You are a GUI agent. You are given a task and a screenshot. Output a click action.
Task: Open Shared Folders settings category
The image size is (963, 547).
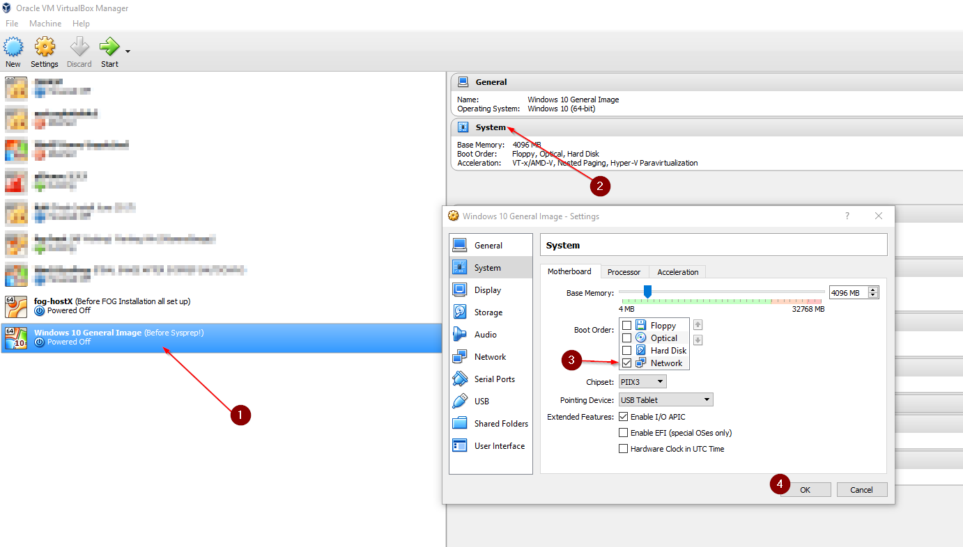(491, 424)
